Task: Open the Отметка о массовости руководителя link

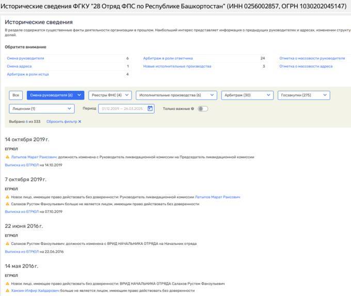Action: [312, 58]
